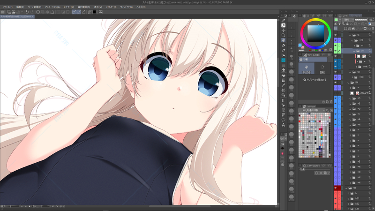Collapse the *E0 layer folder
This screenshot has width=375, height=211.
coord(352,41)
